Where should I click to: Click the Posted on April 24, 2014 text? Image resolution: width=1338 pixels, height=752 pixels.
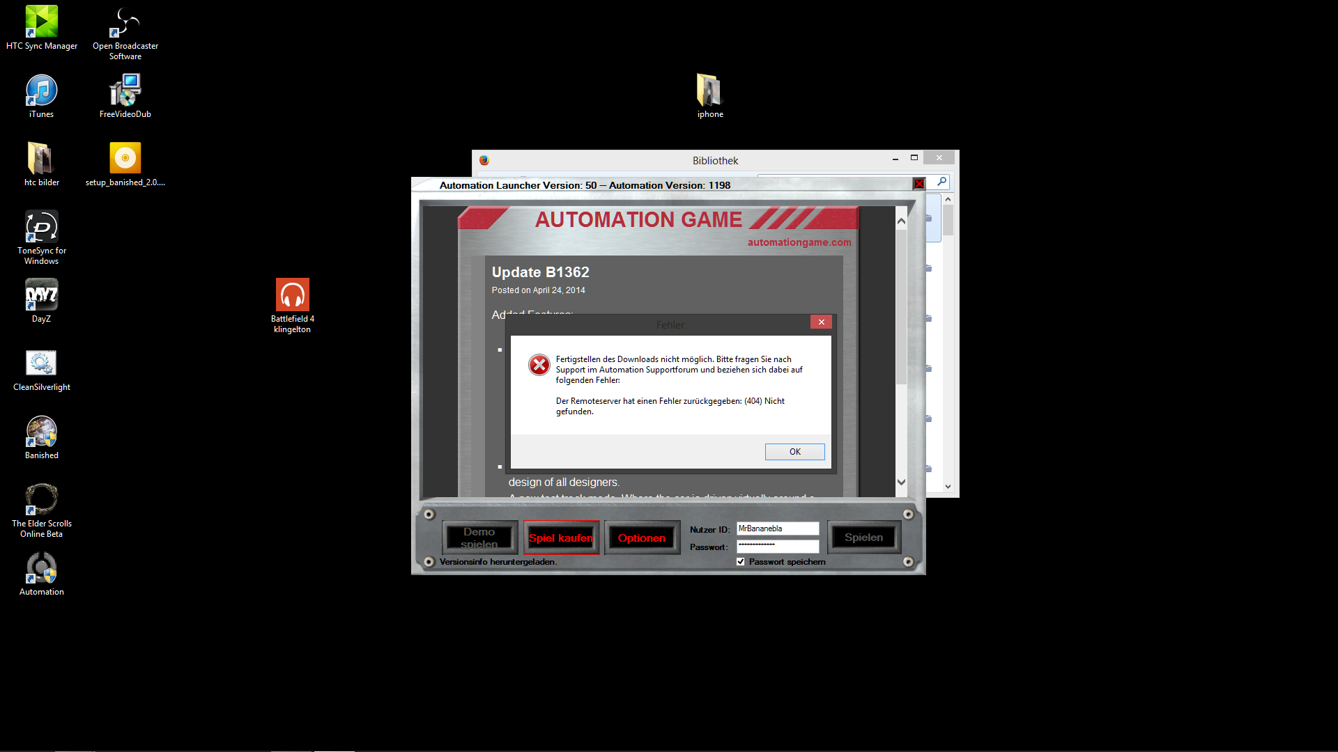538,290
